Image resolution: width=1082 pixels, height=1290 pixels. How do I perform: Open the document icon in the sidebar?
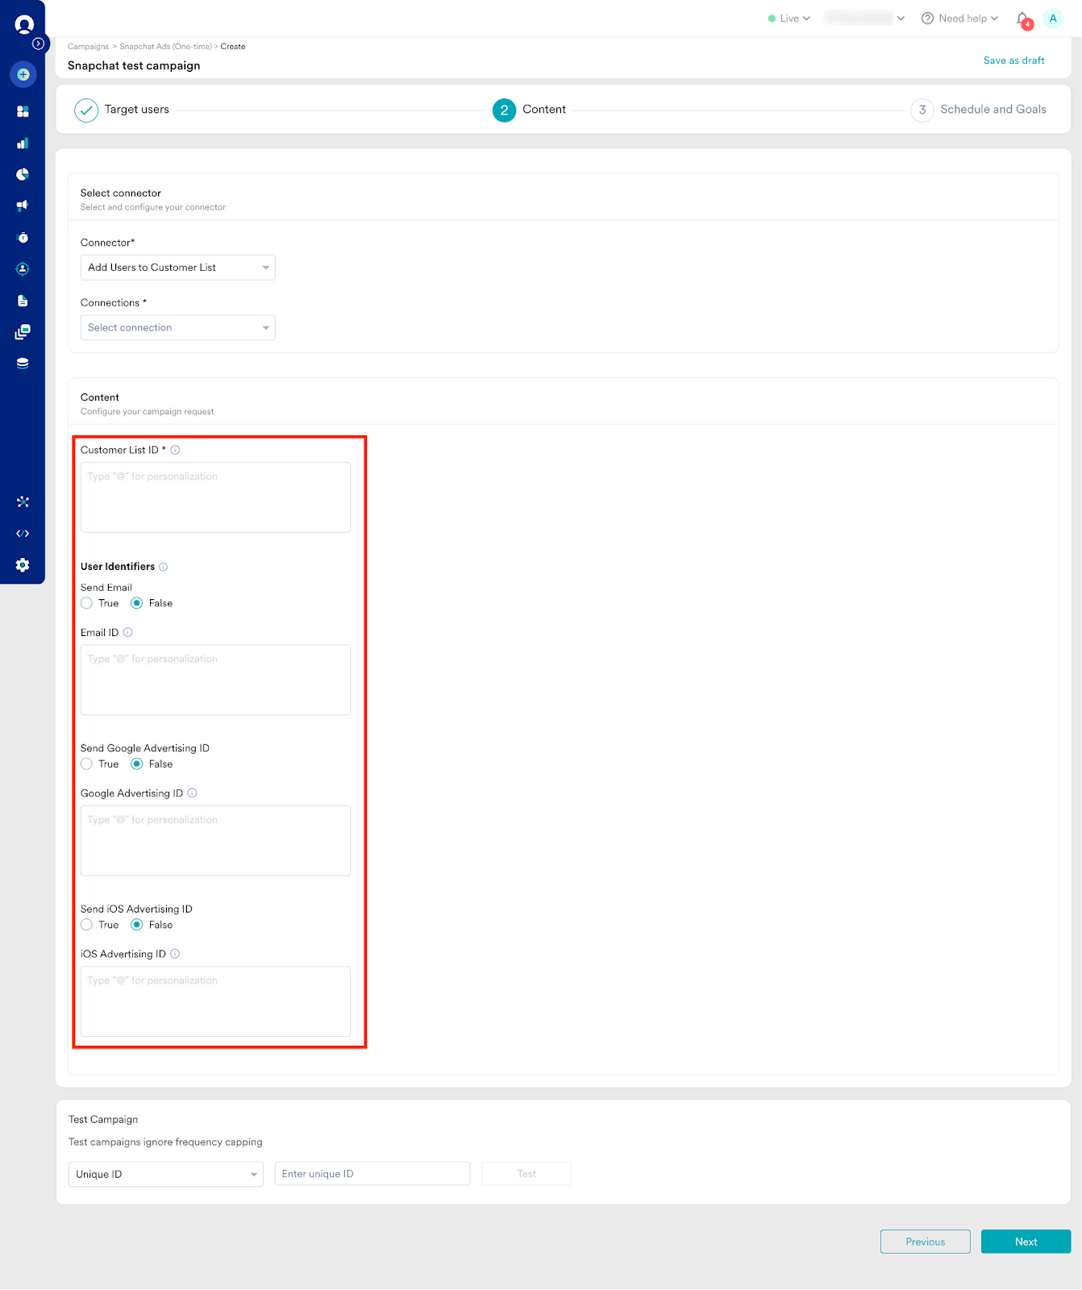click(x=23, y=300)
